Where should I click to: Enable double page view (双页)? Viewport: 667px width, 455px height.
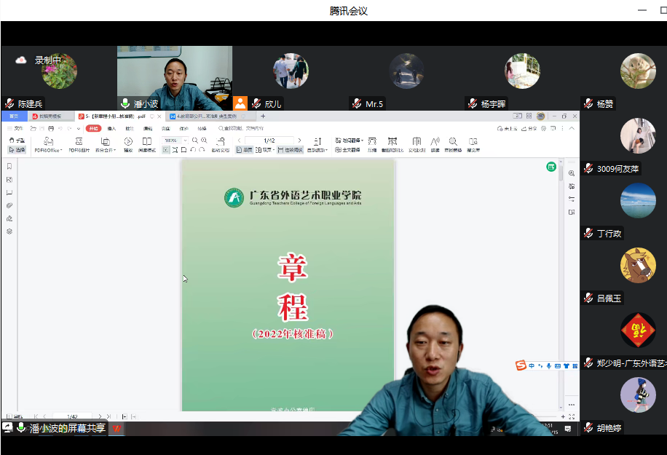264,150
